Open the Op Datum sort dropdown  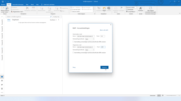[53, 20]
